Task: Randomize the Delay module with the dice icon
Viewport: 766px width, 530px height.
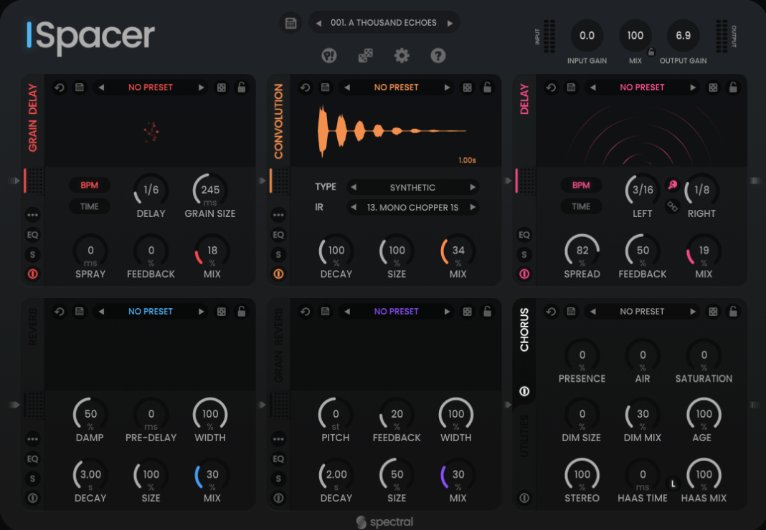Action: [713, 87]
